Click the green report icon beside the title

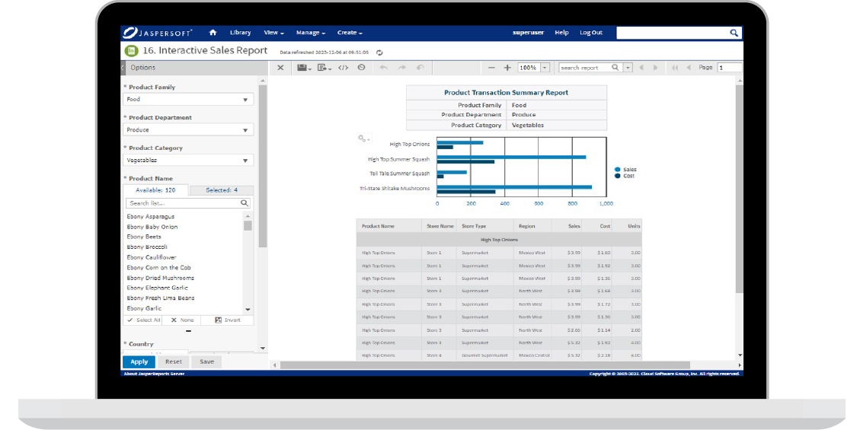tap(131, 51)
